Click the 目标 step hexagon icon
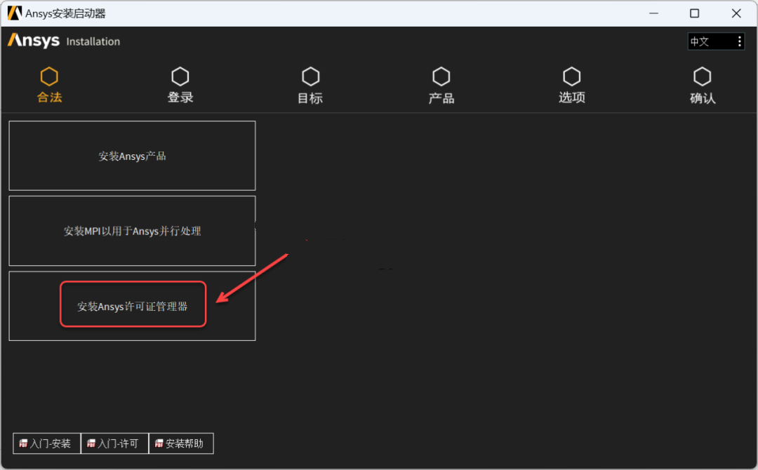Viewport: 758px width, 470px height. 311,76
